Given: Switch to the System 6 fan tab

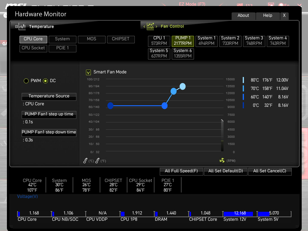Looking at the screenshot, I should point(183,54).
